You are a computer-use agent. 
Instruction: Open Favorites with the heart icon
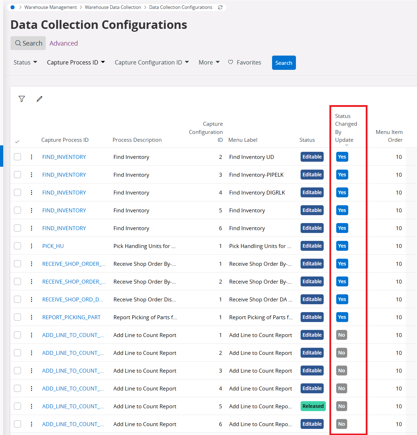coord(244,62)
